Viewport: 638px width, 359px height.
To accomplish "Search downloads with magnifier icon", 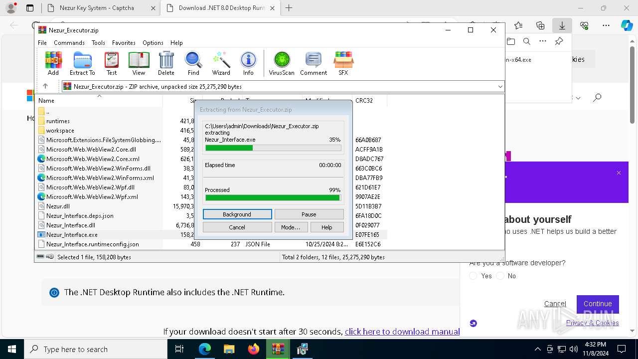I will pyautogui.click(x=526, y=41).
